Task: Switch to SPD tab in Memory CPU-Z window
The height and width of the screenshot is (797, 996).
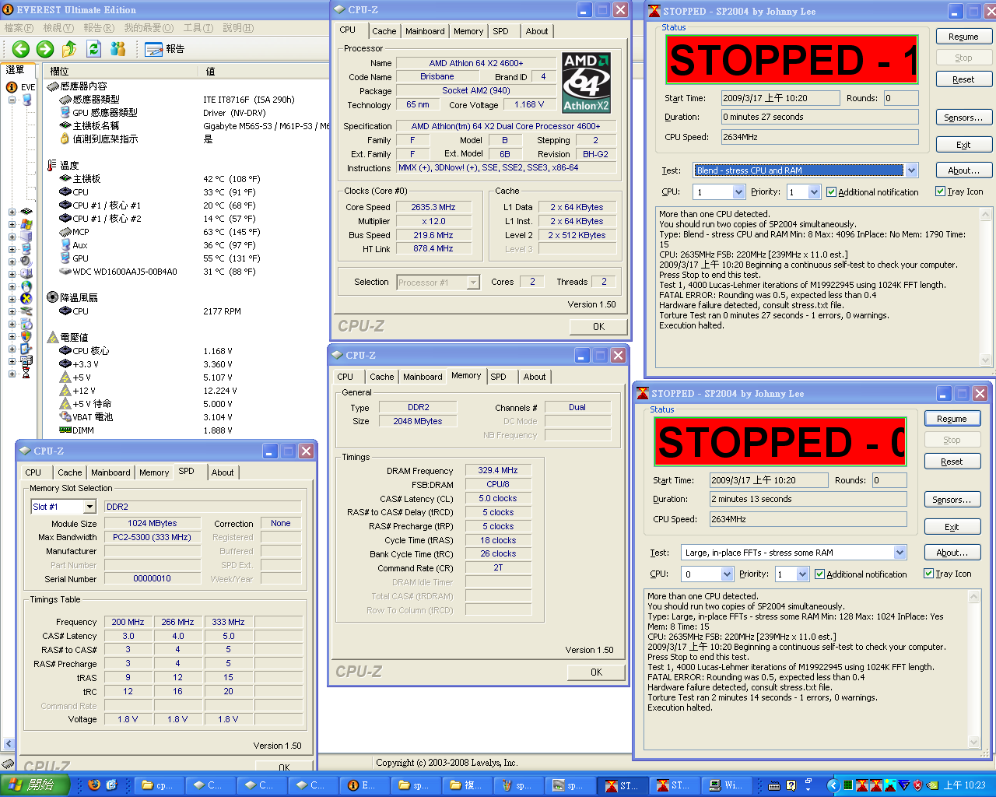Action: point(498,377)
